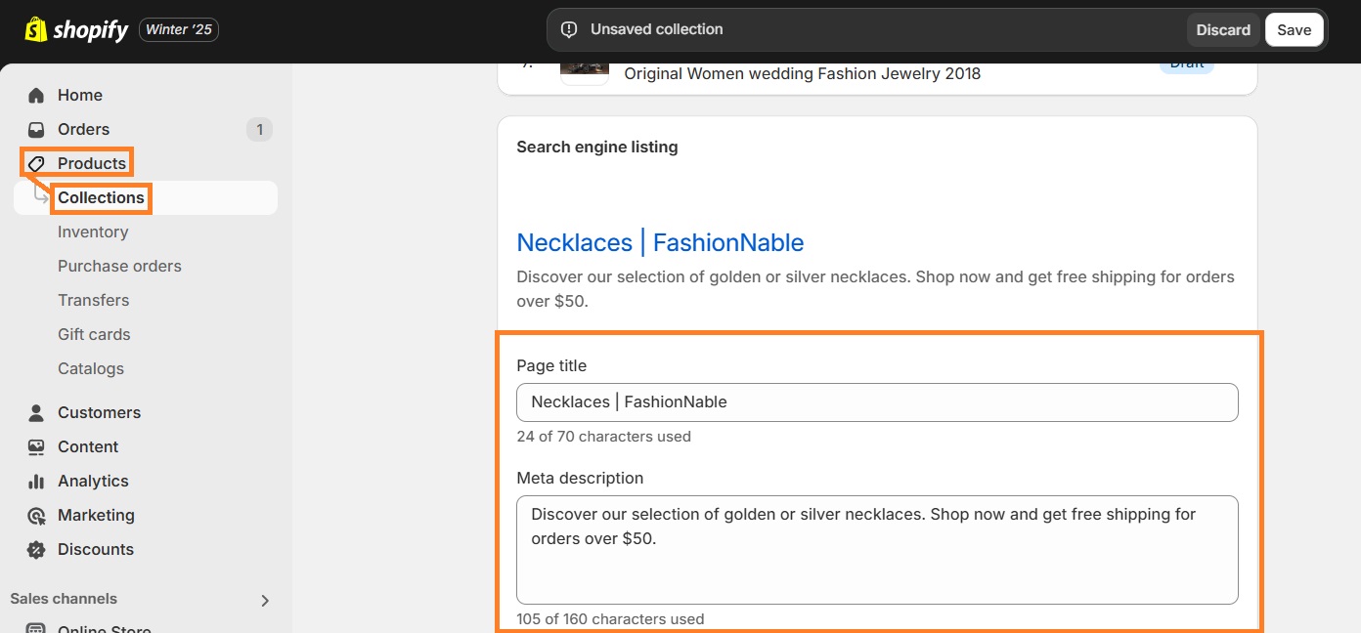Click the Save button
This screenshot has width=1361, height=633.
[x=1294, y=29]
